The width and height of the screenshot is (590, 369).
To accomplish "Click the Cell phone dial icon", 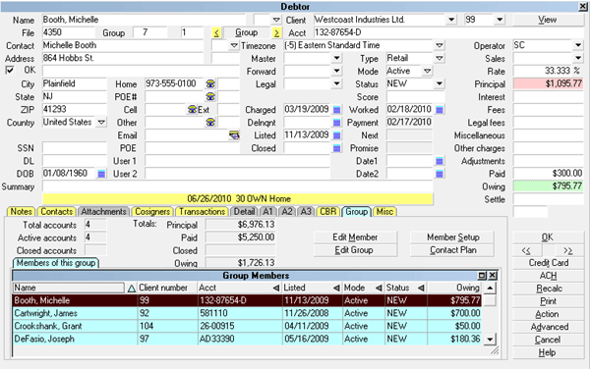I will 193,110.
